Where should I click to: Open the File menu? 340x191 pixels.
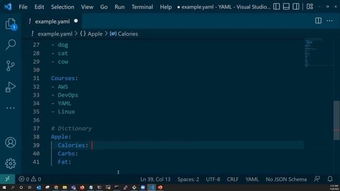click(x=23, y=7)
